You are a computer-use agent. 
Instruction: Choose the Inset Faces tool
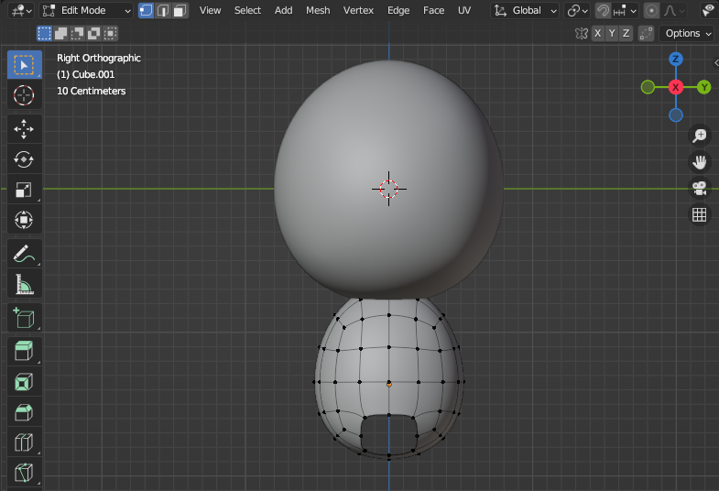click(x=24, y=381)
